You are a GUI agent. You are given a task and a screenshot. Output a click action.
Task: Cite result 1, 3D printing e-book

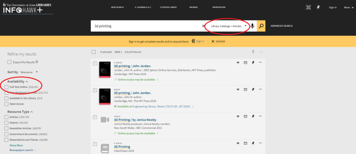pyautogui.click(x=238, y=63)
